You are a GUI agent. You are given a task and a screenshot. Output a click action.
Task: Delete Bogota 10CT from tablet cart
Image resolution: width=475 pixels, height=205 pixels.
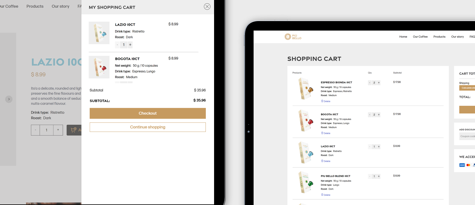point(326,133)
